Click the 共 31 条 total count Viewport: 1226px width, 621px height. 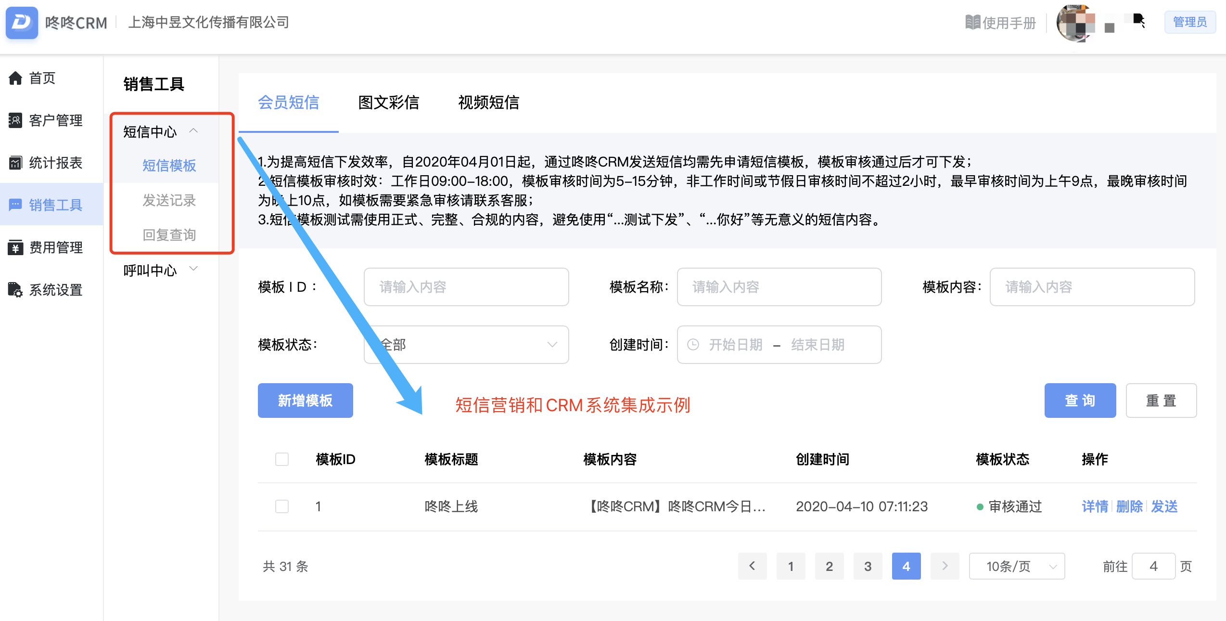[285, 566]
